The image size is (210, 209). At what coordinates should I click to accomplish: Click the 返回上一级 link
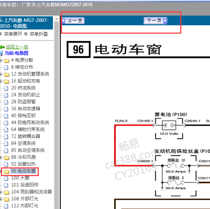point(17,47)
